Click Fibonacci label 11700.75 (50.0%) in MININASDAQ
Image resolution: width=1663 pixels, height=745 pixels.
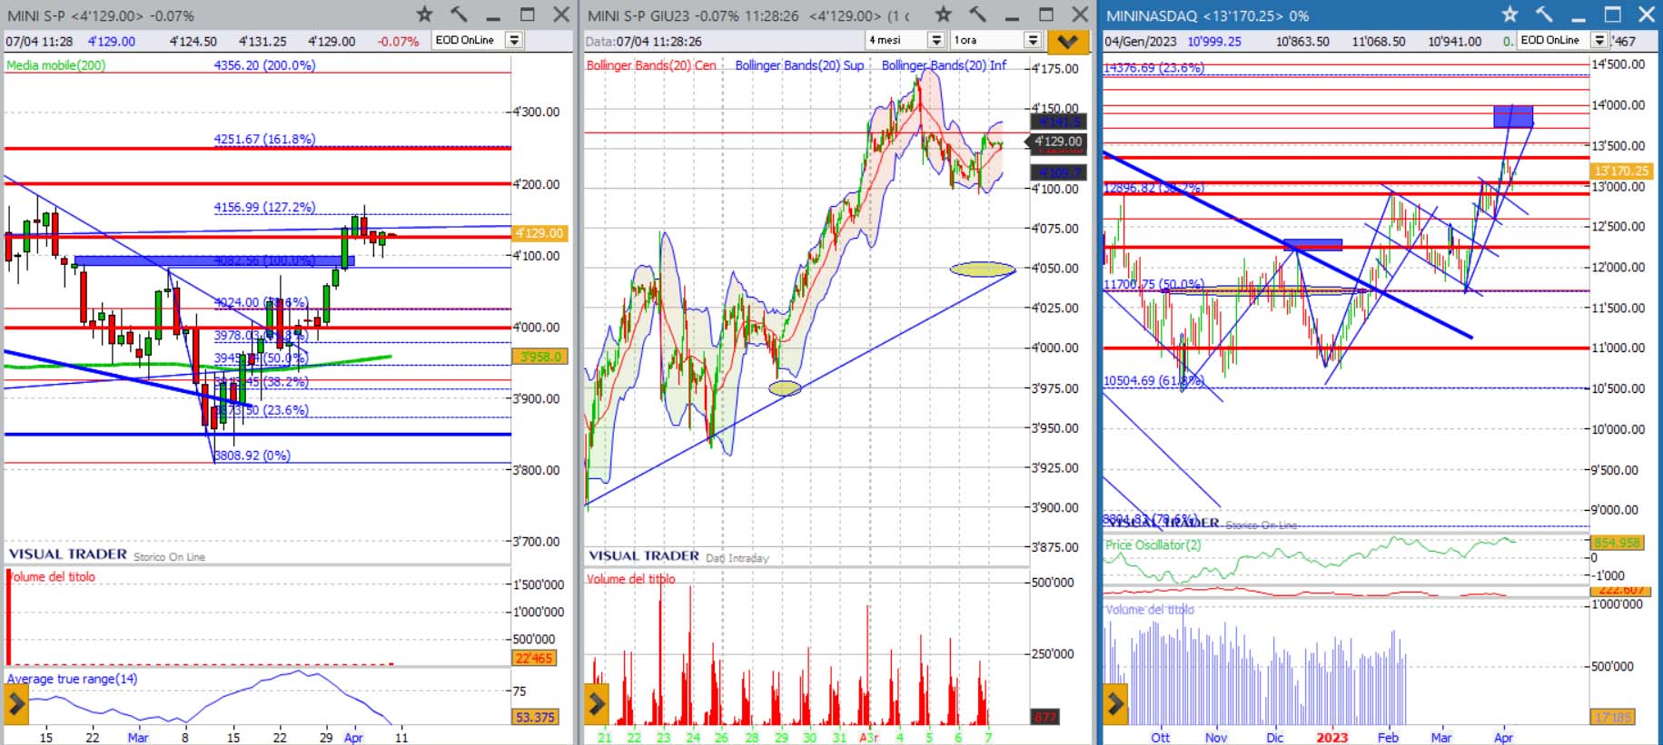1153,284
